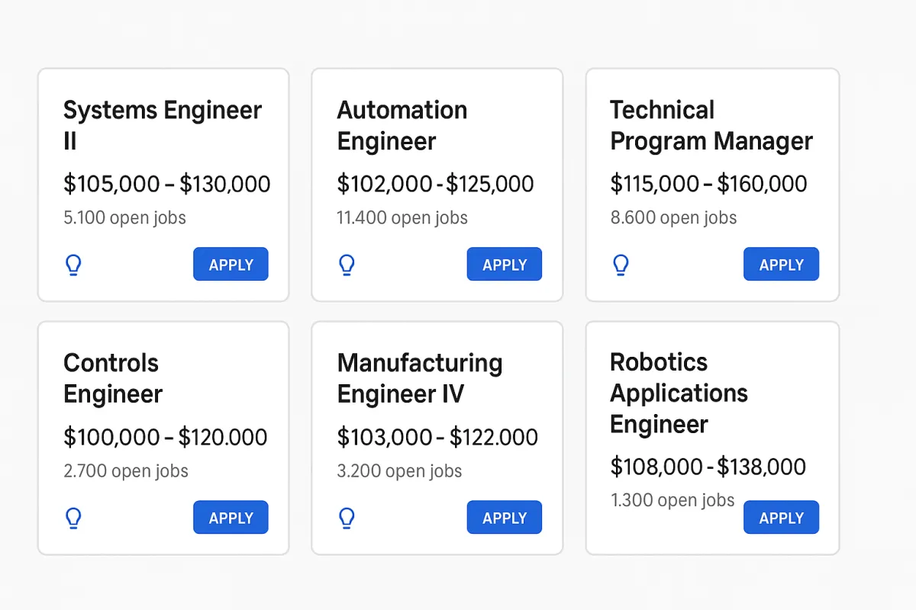Click the $115,000 – $160,000 salary range
The image size is (916, 610).
pyautogui.click(x=708, y=183)
